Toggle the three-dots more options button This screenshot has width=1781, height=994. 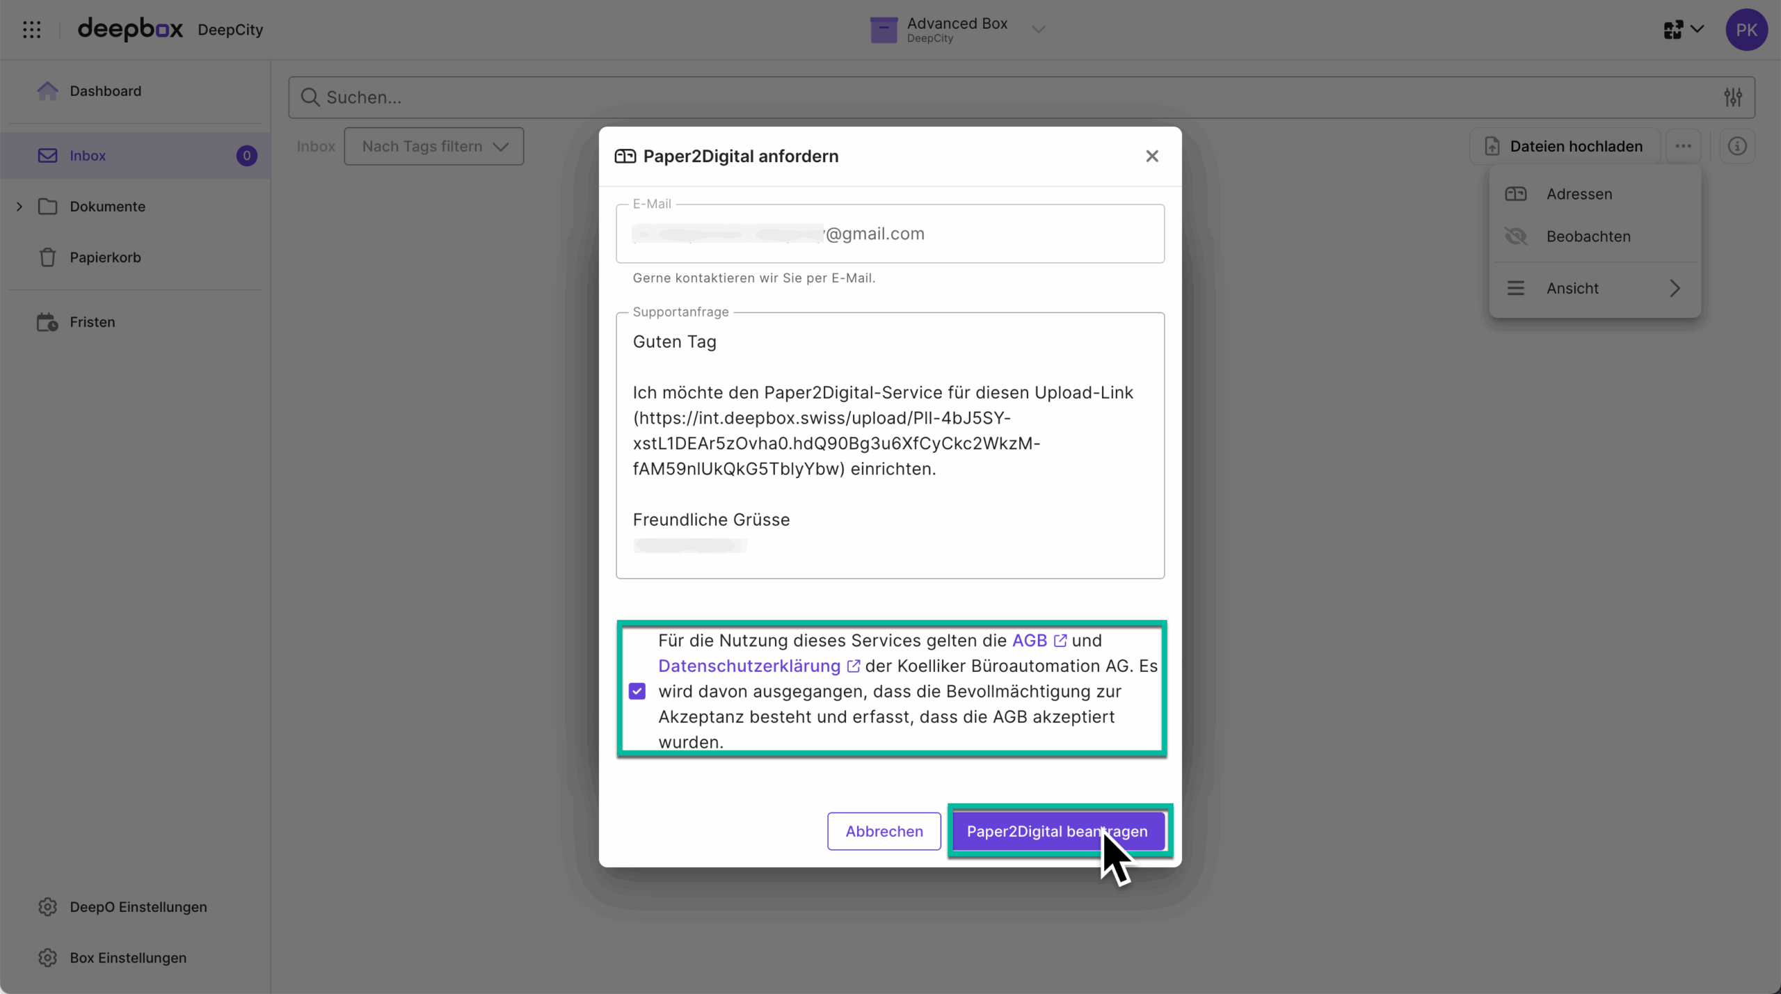[x=1684, y=146]
